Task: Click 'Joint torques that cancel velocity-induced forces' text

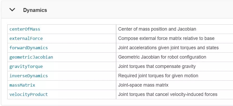Action: coord(168,94)
